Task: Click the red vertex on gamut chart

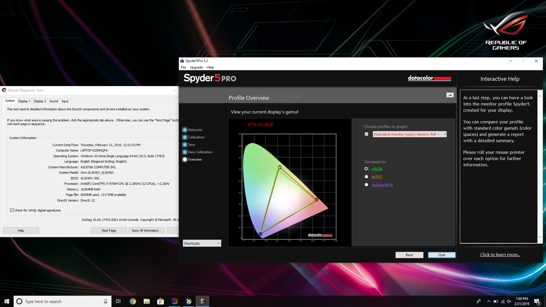Action: [317, 200]
